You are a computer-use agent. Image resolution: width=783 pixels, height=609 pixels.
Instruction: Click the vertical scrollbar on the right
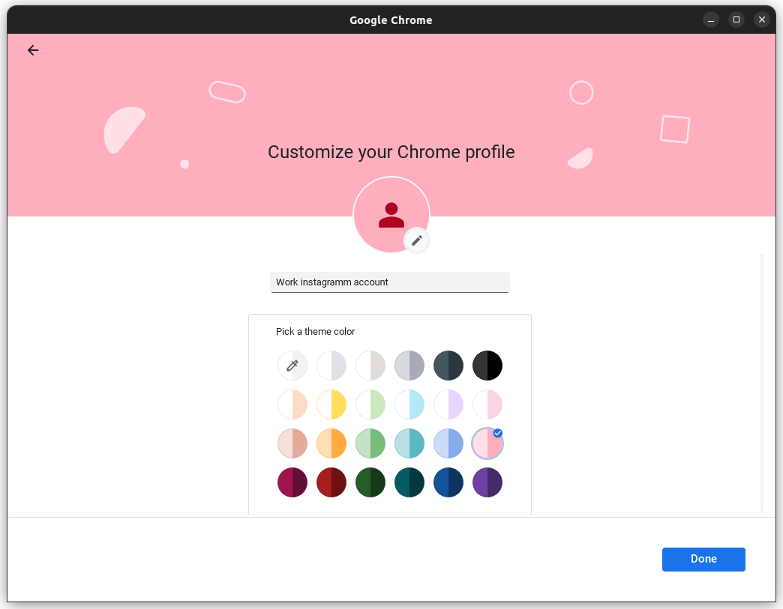pos(762,383)
